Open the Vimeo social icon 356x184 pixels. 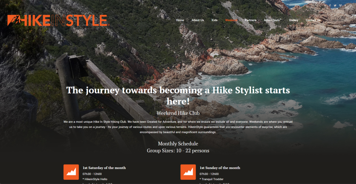pos(340,6)
